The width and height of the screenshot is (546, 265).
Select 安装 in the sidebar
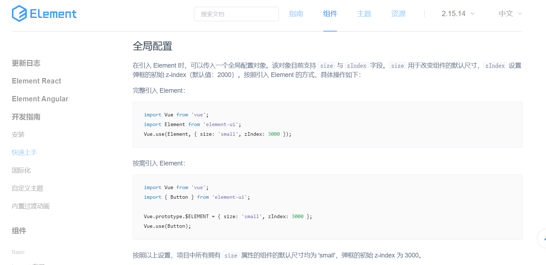[18, 135]
